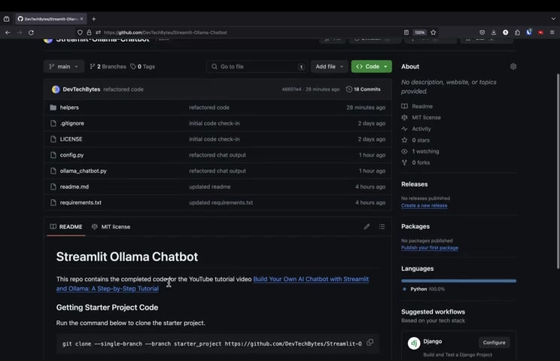
Task: Open the LICENSE file
Action: (x=71, y=139)
